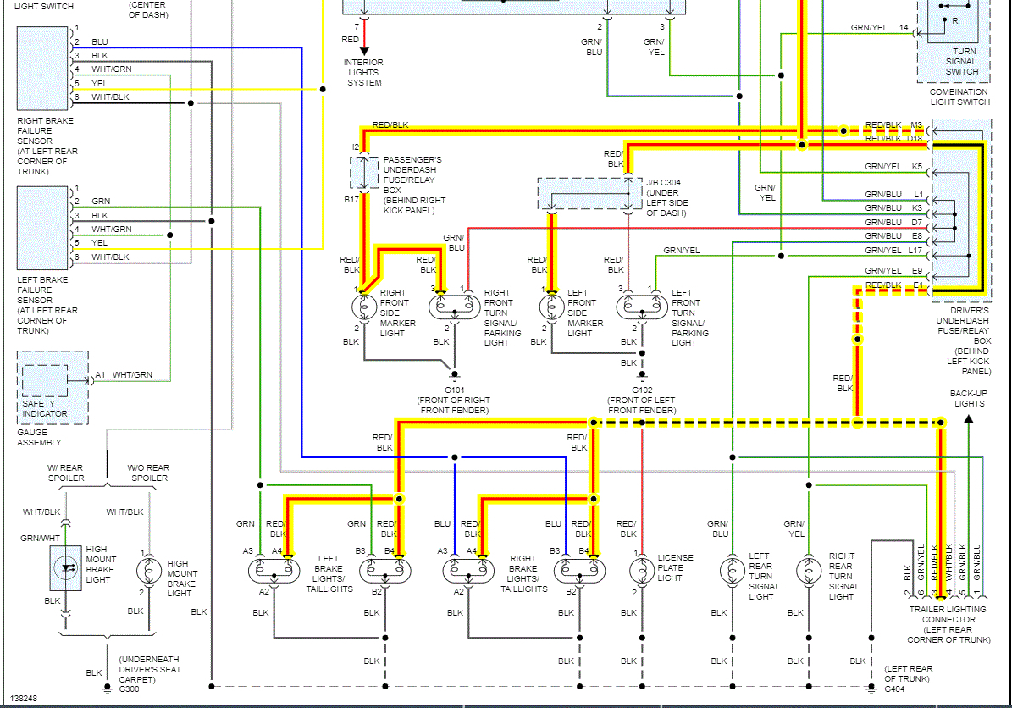Click the "E1" connector pin label
Screen dimensions: 1012x708
point(918,285)
